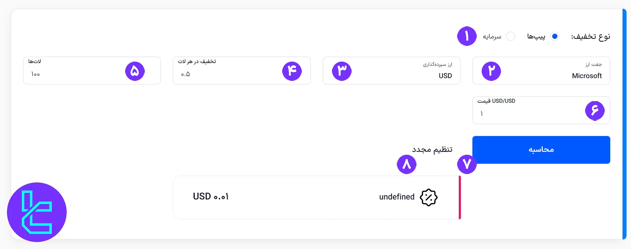631x249 pixels.
Task: Click purple marker ۴ in discount-per-lot field
Action: pyautogui.click(x=292, y=71)
